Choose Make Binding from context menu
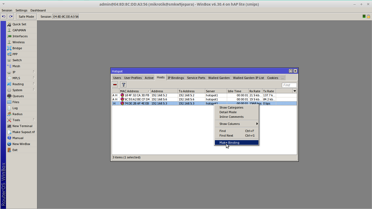The image size is (372, 209). pyautogui.click(x=236, y=143)
